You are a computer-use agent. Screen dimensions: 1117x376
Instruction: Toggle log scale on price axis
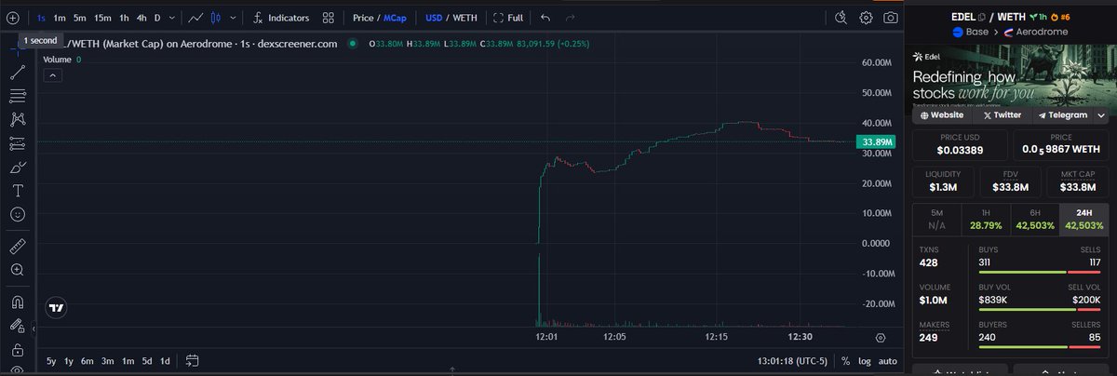click(x=865, y=361)
